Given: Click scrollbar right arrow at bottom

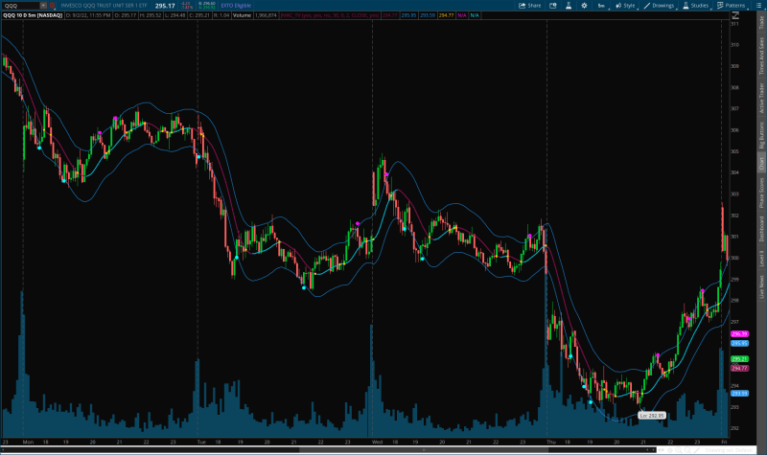Looking at the screenshot, I should (x=654, y=449).
